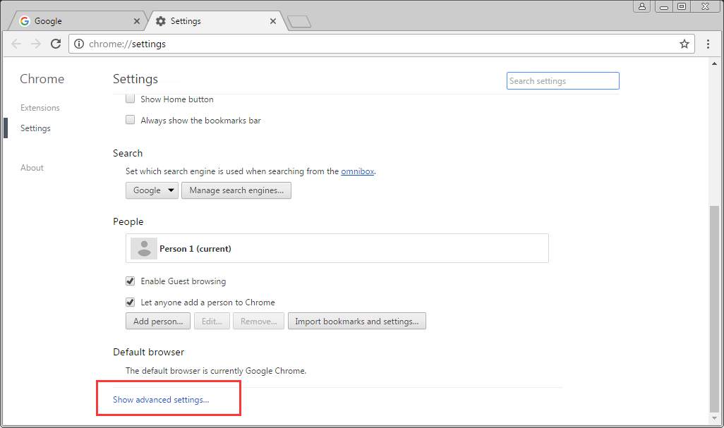Image resolution: width=724 pixels, height=428 pixels.
Task: Click the chrome://settings address bar
Action: (x=381, y=44)
